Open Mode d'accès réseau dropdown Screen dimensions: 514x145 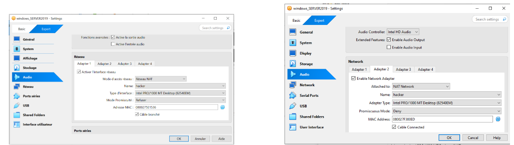click(x=161, y=79)
